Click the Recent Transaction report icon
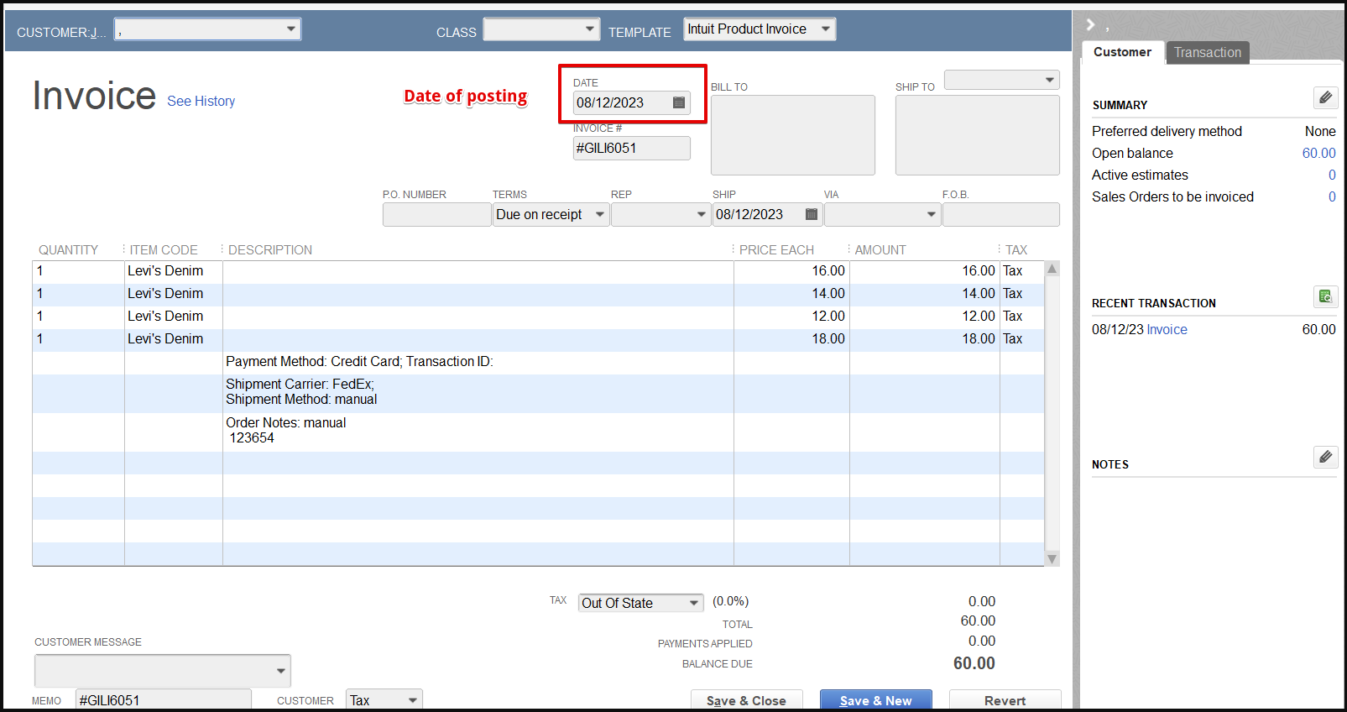Image resolution: width=1347 pixels, height=712 pixels. coord(1325,296)
